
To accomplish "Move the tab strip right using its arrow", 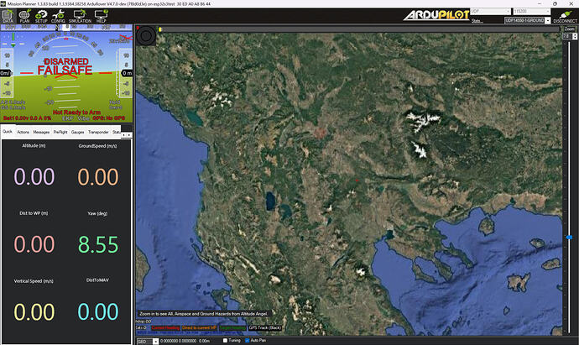I will (129, 135).
